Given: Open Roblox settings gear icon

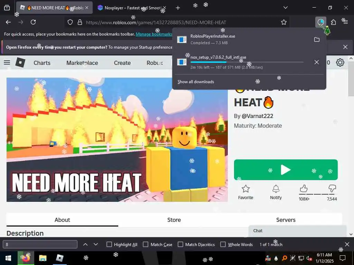Looking at the screenshot, I should [340, 62].
